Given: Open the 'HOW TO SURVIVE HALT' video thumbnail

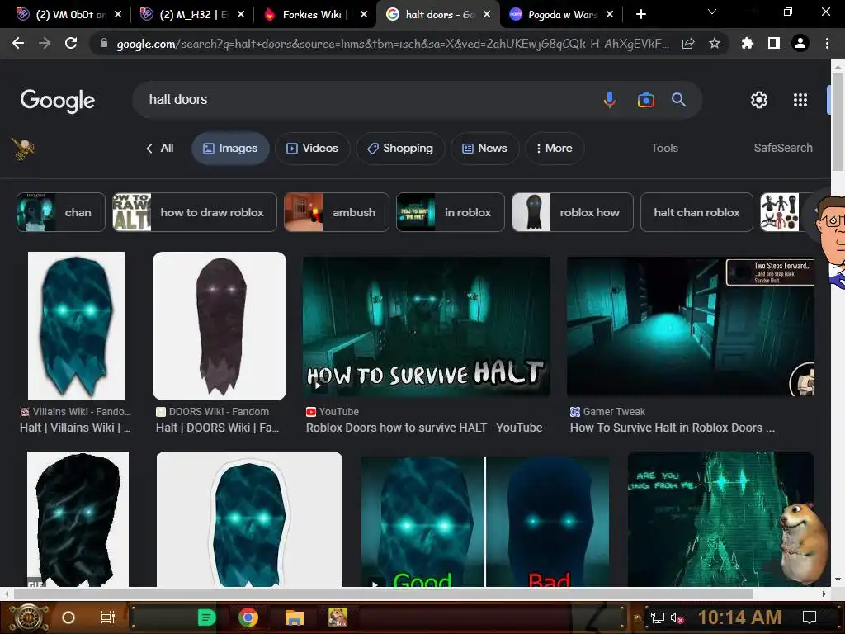Looking at the screenshot, I should [x=427, y=327].
